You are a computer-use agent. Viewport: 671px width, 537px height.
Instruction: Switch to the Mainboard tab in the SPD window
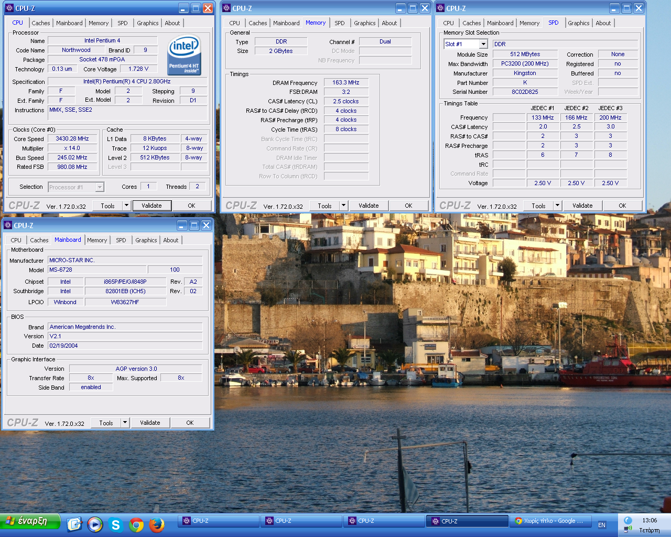500,23
